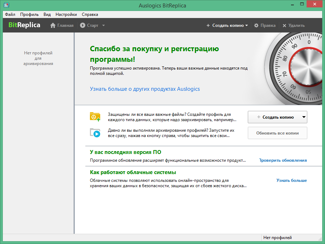Click Узнать больше cloud systems link

click(x=291, y=180)
